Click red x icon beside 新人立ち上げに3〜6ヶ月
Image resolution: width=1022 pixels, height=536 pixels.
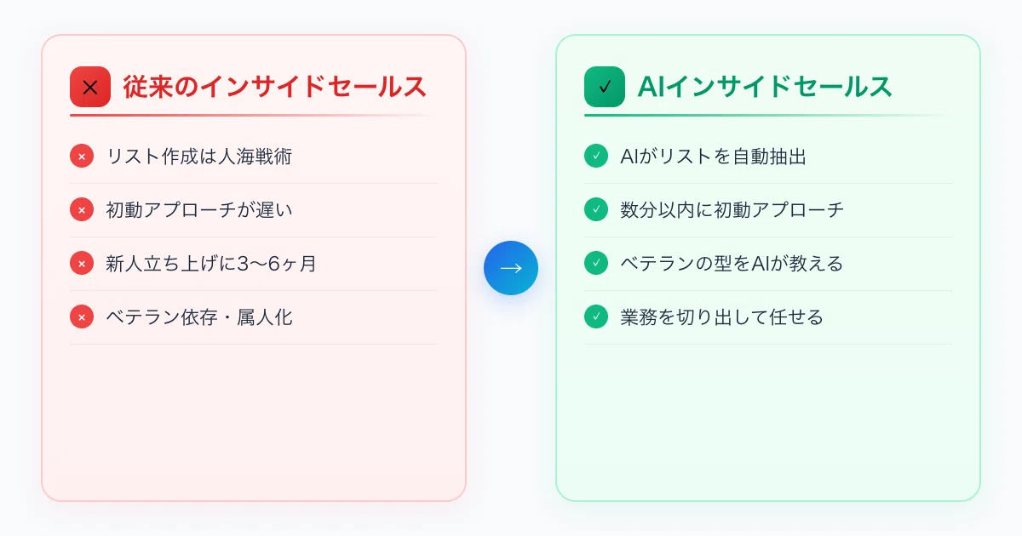click(82, 264)
